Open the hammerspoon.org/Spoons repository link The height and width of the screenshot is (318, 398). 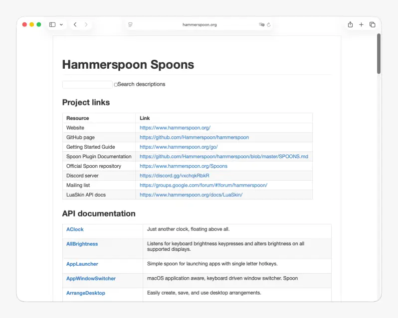tap(184, 166)
